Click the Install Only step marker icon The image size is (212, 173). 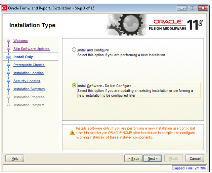(x=9, y=57)
